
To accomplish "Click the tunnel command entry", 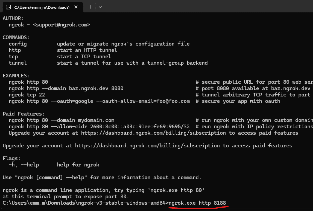I will pyautogui.click(x=17, y=63).
